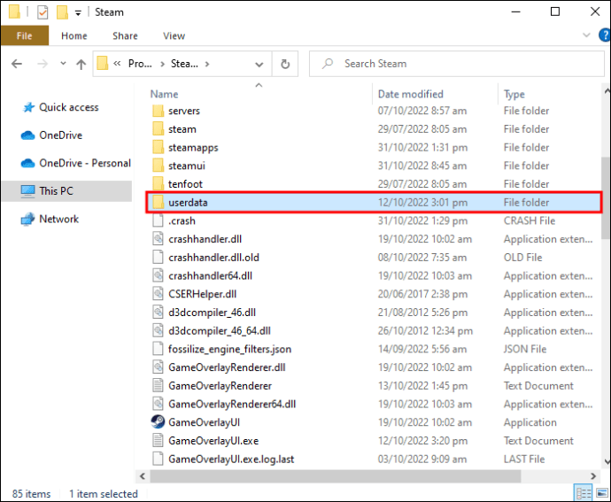Select the steamapps folder icon
The image size is (611, 502).
(x=158, y=147)
